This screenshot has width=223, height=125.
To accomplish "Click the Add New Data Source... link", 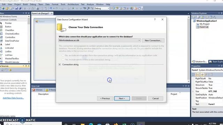I will (x=13, y=98).
